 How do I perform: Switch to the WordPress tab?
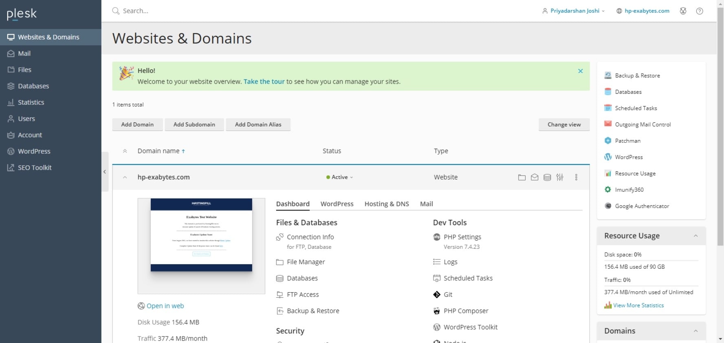(x=337, y=204)
